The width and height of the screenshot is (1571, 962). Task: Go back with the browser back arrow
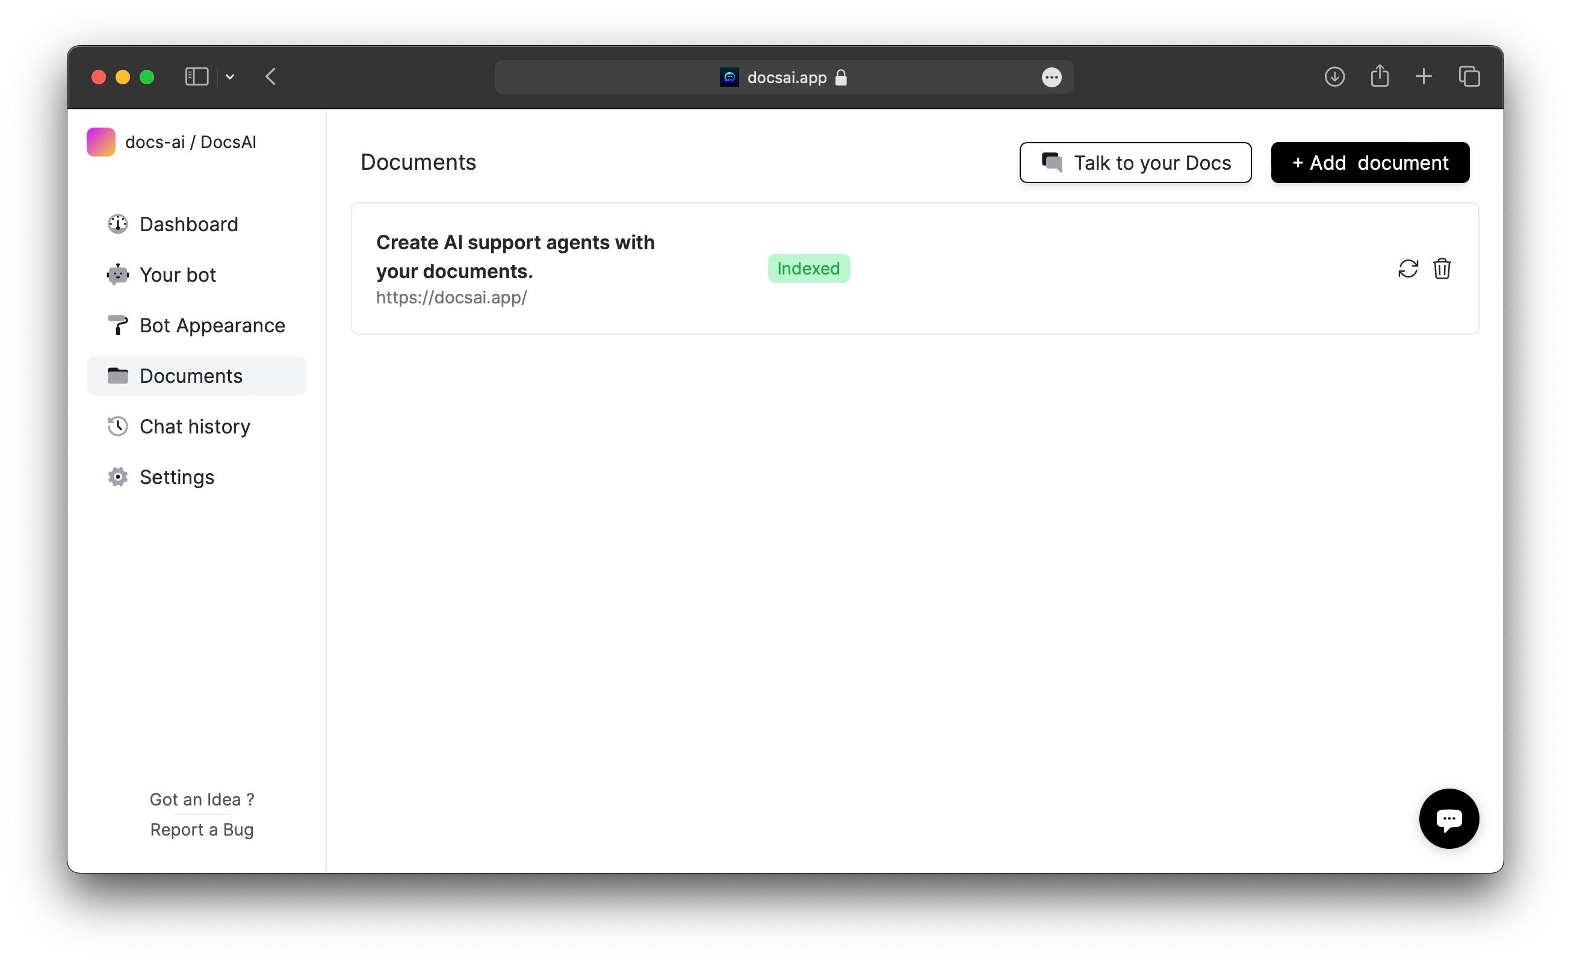pyautogui.click(x=270, y=76)
